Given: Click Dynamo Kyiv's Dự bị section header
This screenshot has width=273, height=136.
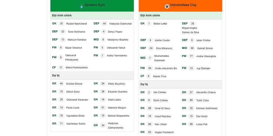Looking at the screenshot, I should pos(92,75).
